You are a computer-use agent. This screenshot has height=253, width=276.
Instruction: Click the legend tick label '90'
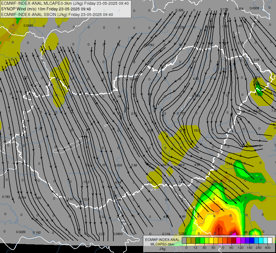tap(231, 248)
